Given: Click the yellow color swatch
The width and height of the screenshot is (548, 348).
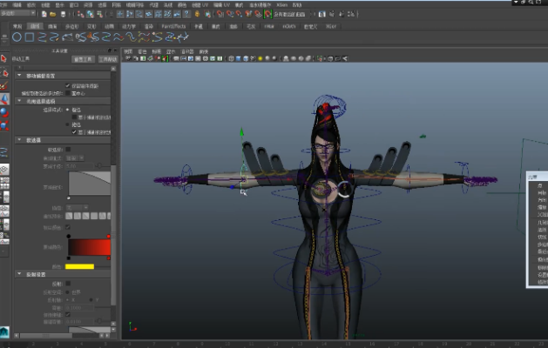Looking at the screenshot, I should click(x=79, y=267).
